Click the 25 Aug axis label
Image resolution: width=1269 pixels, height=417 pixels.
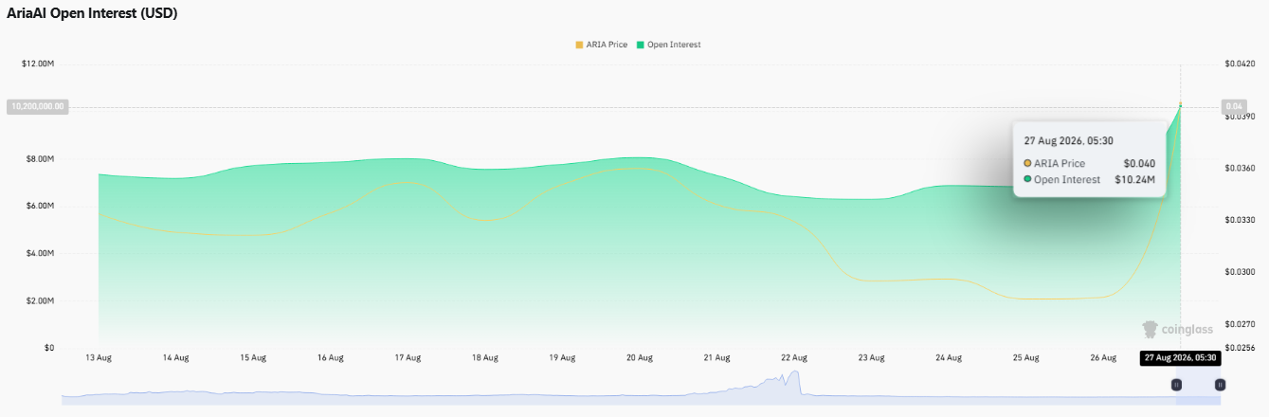pyautogui.click(x=1025, y=358)
